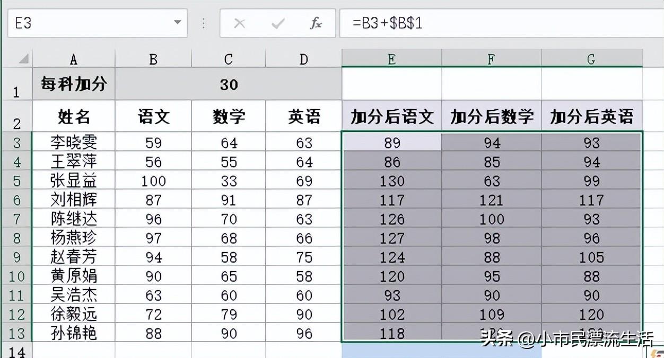The height and width of the screenshot is (358, 664).
Task: Select row 10 header
Action: (16, 276)
